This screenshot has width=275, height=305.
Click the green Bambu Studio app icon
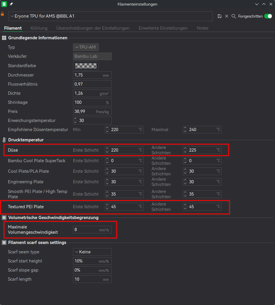click(x=4, y=4)
